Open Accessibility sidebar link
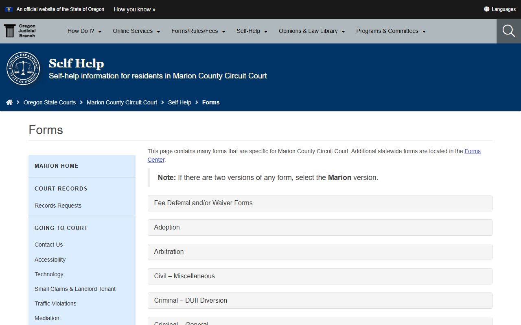Image resolution: width=521 pixels, height=325 pixels. click(50, 260)
